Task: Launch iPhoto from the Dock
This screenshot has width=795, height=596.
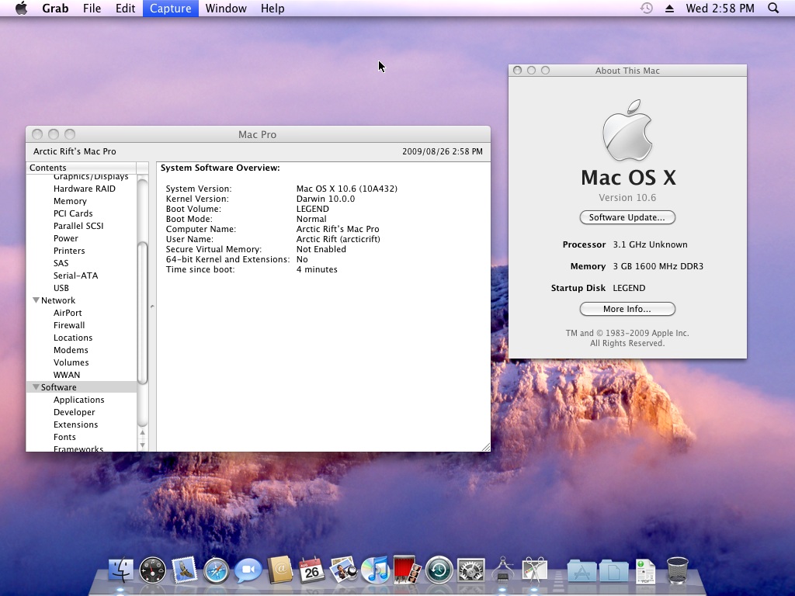Action: point(343,570)
